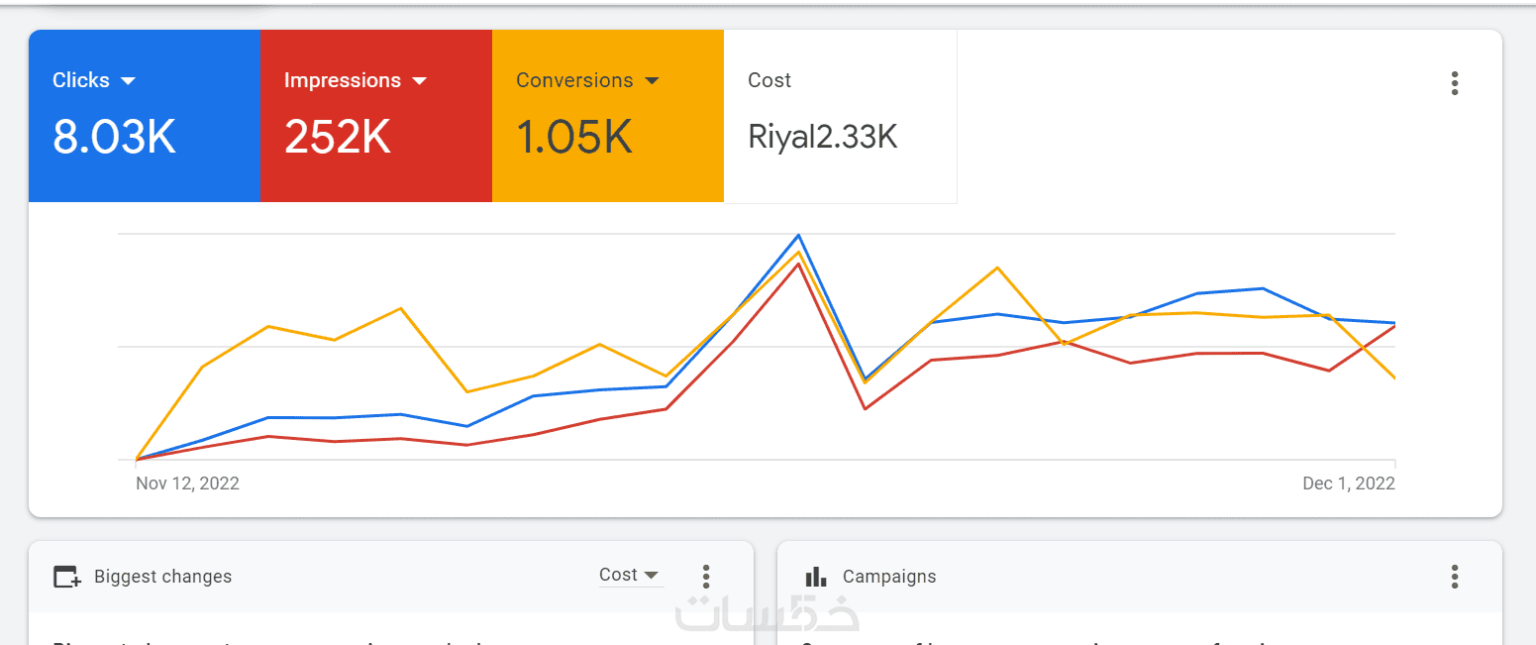Open the overview chart three-dot options menu

pyautogui.click(x=1454, y=83)
